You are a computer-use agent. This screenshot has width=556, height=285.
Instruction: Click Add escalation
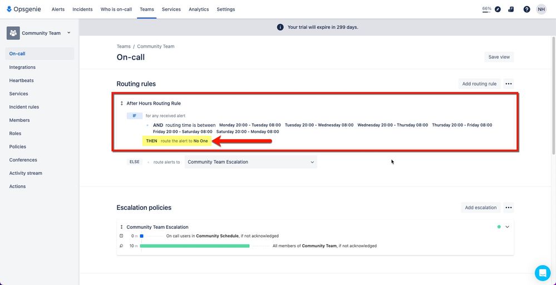pyautogui.click(x=480, y=208)
